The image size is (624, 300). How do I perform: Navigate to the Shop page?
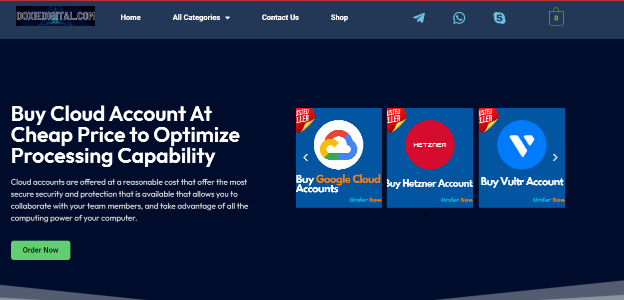coord(339,17)
